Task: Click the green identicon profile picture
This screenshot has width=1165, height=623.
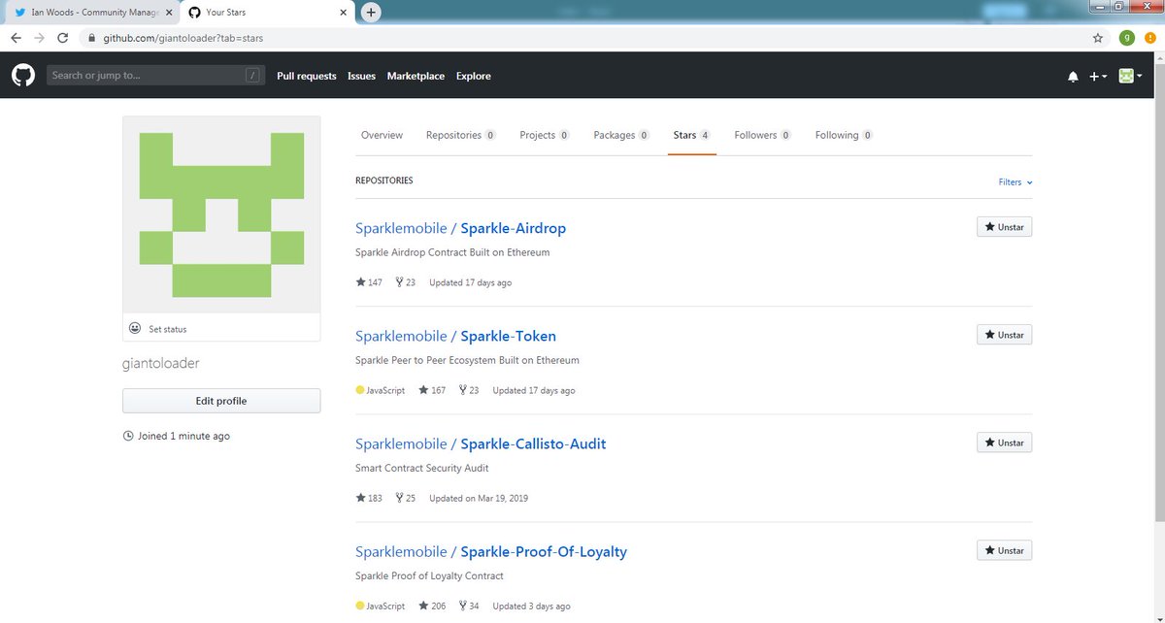Action: click(x=221, y=214)
